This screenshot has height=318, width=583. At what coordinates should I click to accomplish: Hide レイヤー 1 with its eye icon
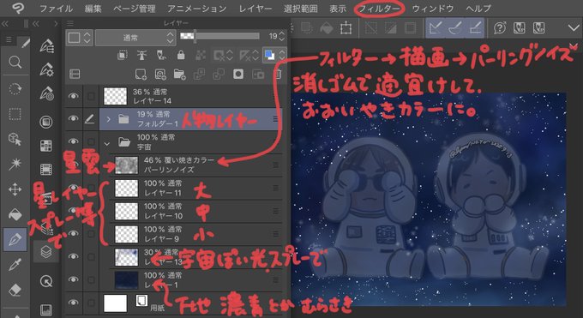click(73, 279)
